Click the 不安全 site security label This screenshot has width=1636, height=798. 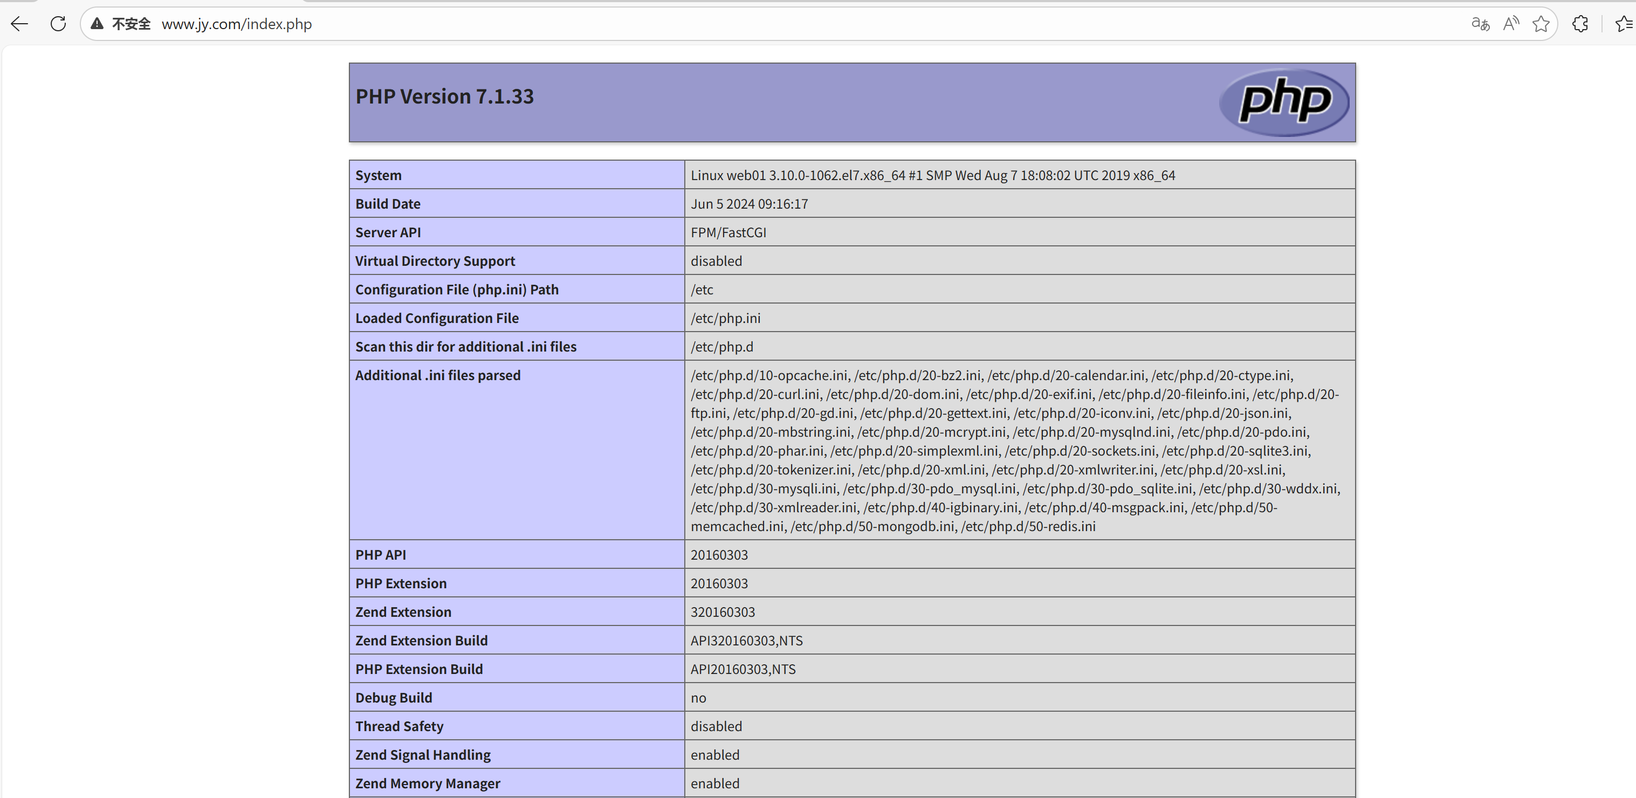point(131,24)
